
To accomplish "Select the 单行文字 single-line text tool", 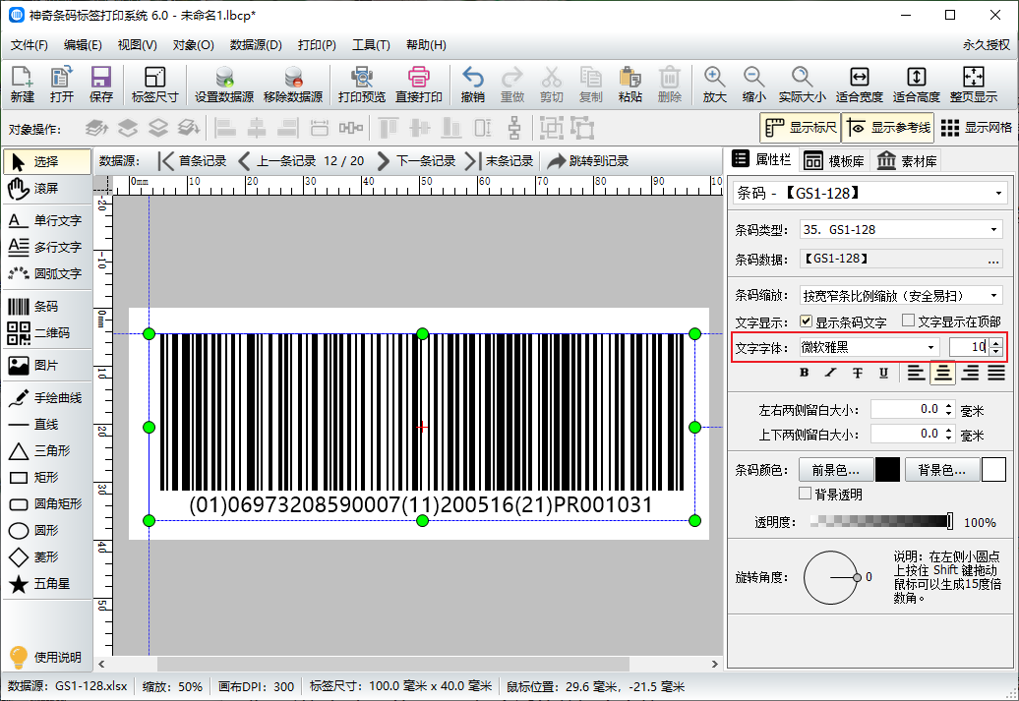I will pyautogui.click(x=47, y=221).
